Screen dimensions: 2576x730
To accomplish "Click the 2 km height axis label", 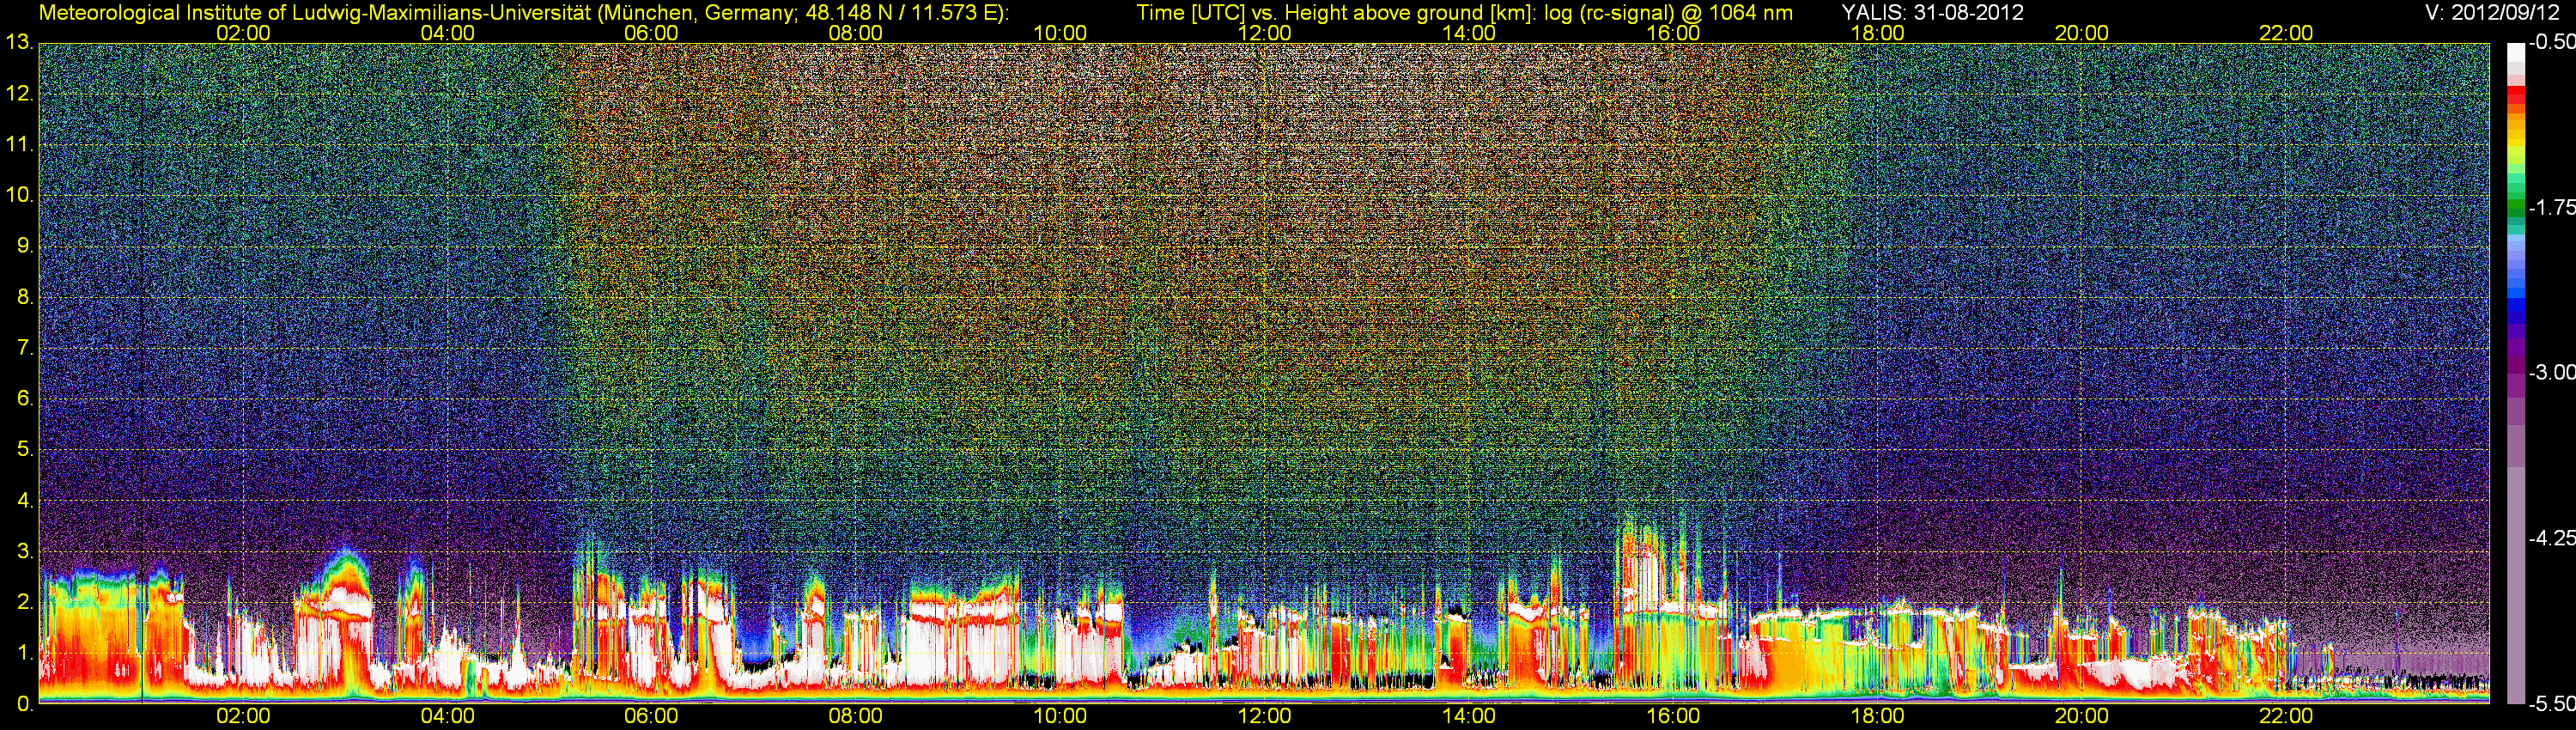I will click(x=24, y=602).
